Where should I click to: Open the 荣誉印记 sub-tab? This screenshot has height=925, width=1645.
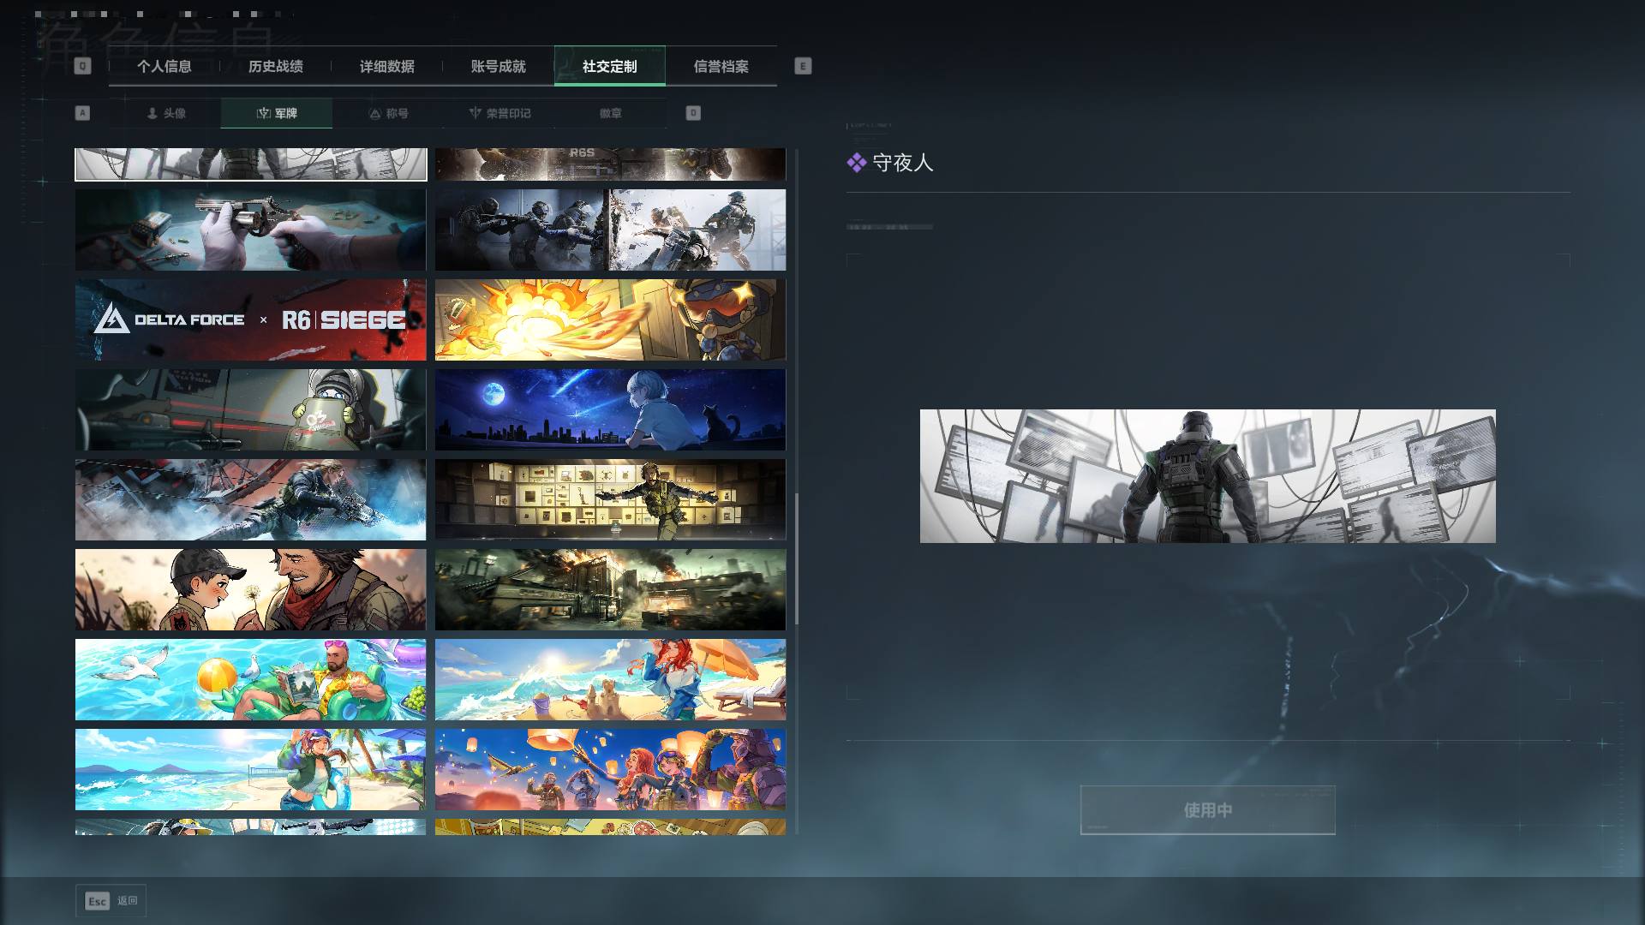pyautogui.click(x=499, y=113)
